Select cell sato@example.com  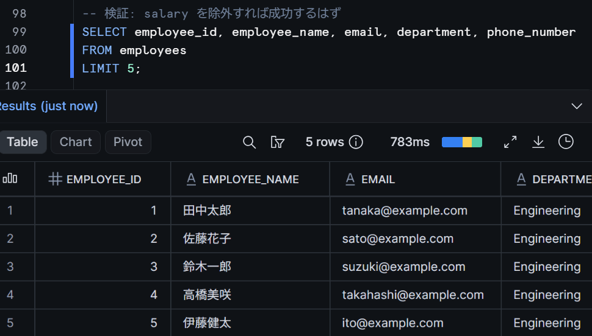(x=415, y=239)
